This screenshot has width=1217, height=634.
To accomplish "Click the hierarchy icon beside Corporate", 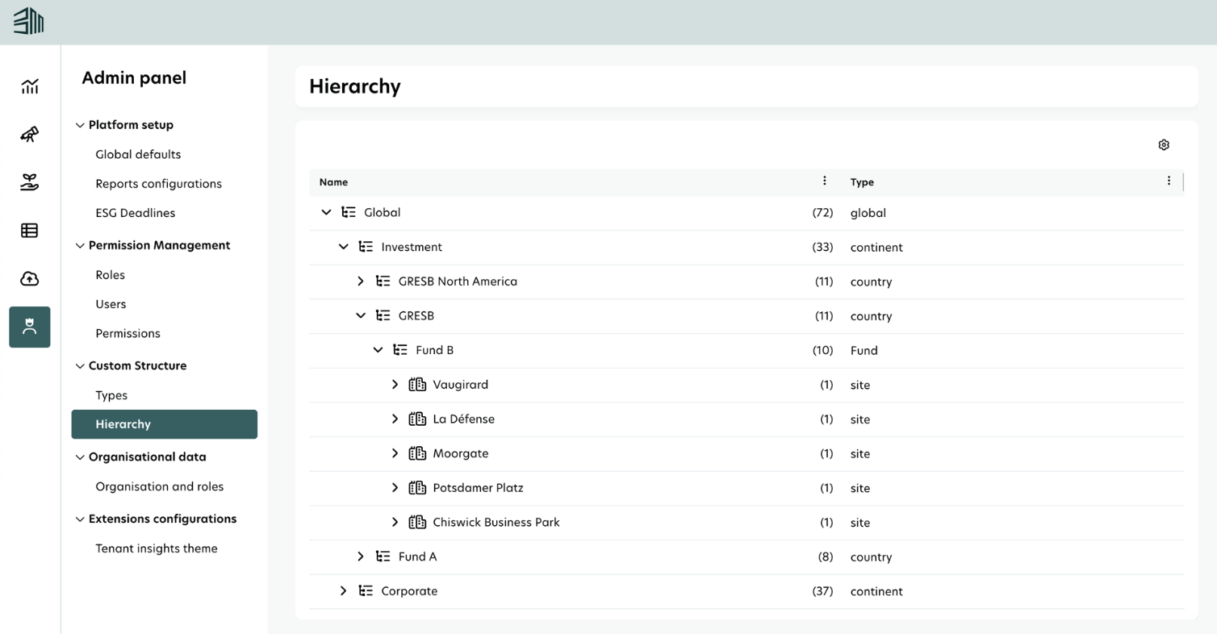I will click(366, 591).
